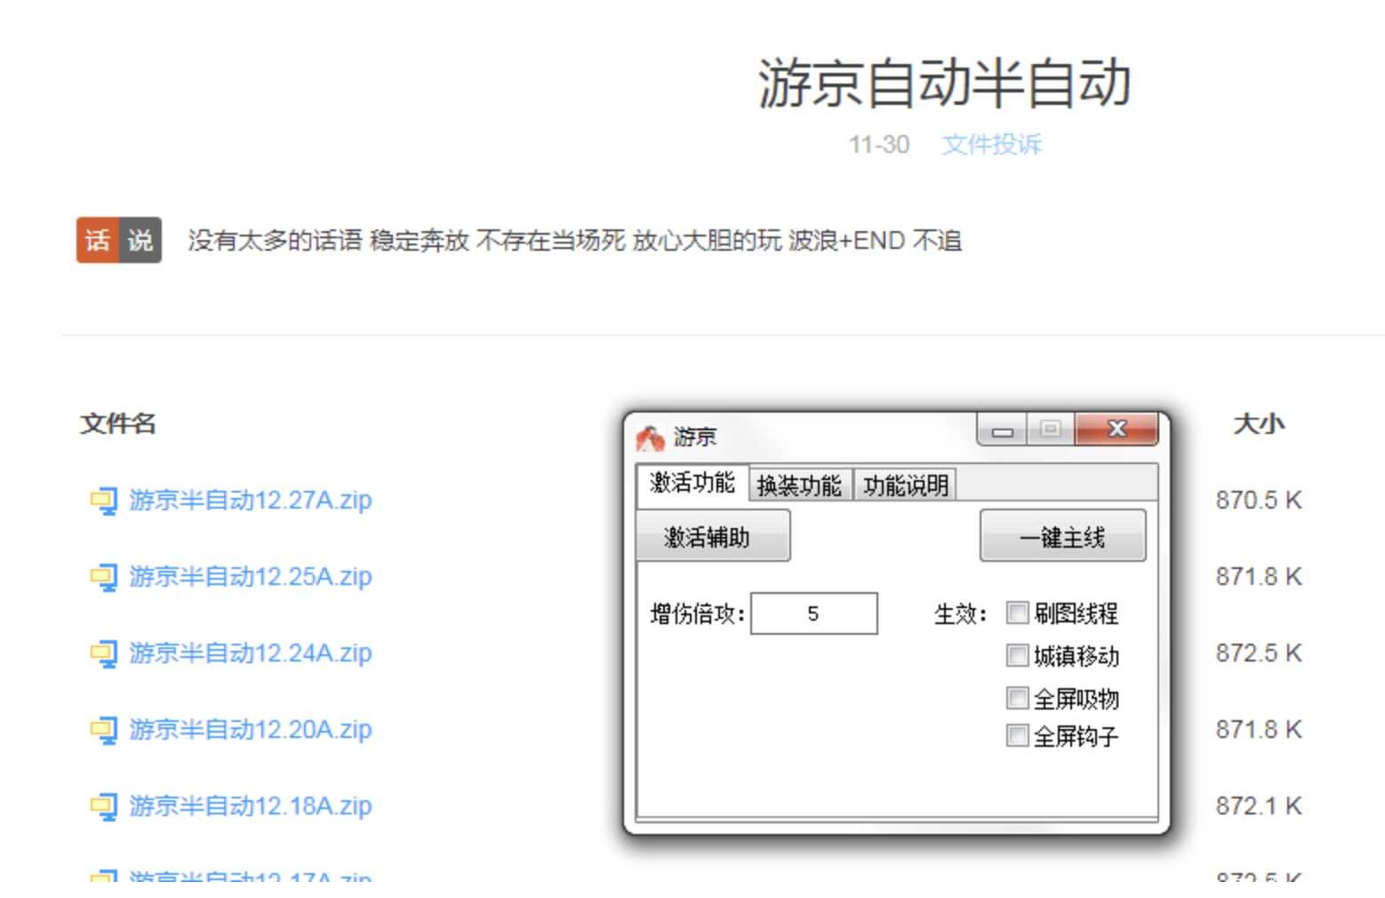Open the 文件投诉 link

tap(991, 144)
